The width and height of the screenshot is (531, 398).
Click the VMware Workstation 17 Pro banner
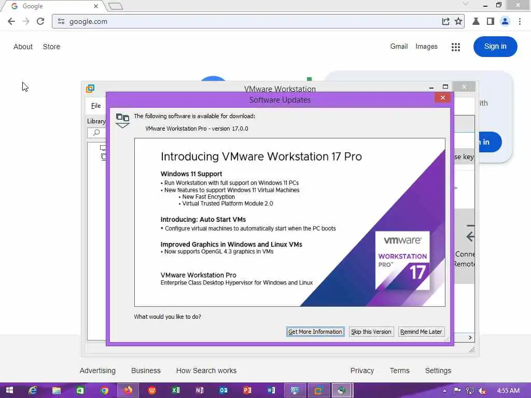(289, 222)
